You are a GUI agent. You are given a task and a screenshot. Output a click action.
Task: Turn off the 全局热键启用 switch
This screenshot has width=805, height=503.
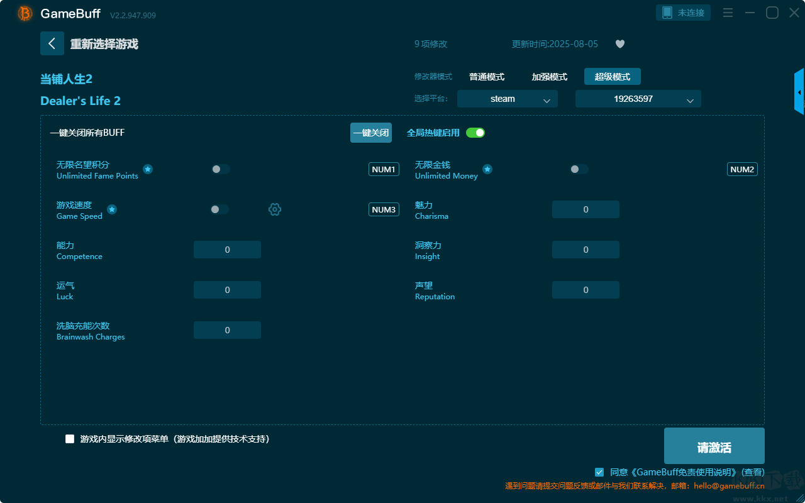click(475, 133)
